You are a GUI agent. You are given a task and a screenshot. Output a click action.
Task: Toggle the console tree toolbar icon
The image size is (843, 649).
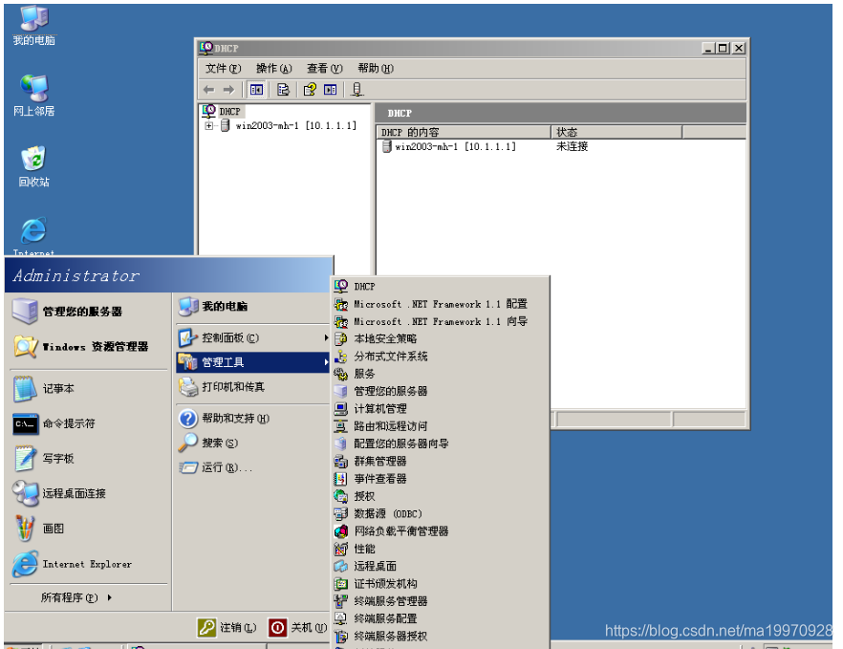pos(256,89)
